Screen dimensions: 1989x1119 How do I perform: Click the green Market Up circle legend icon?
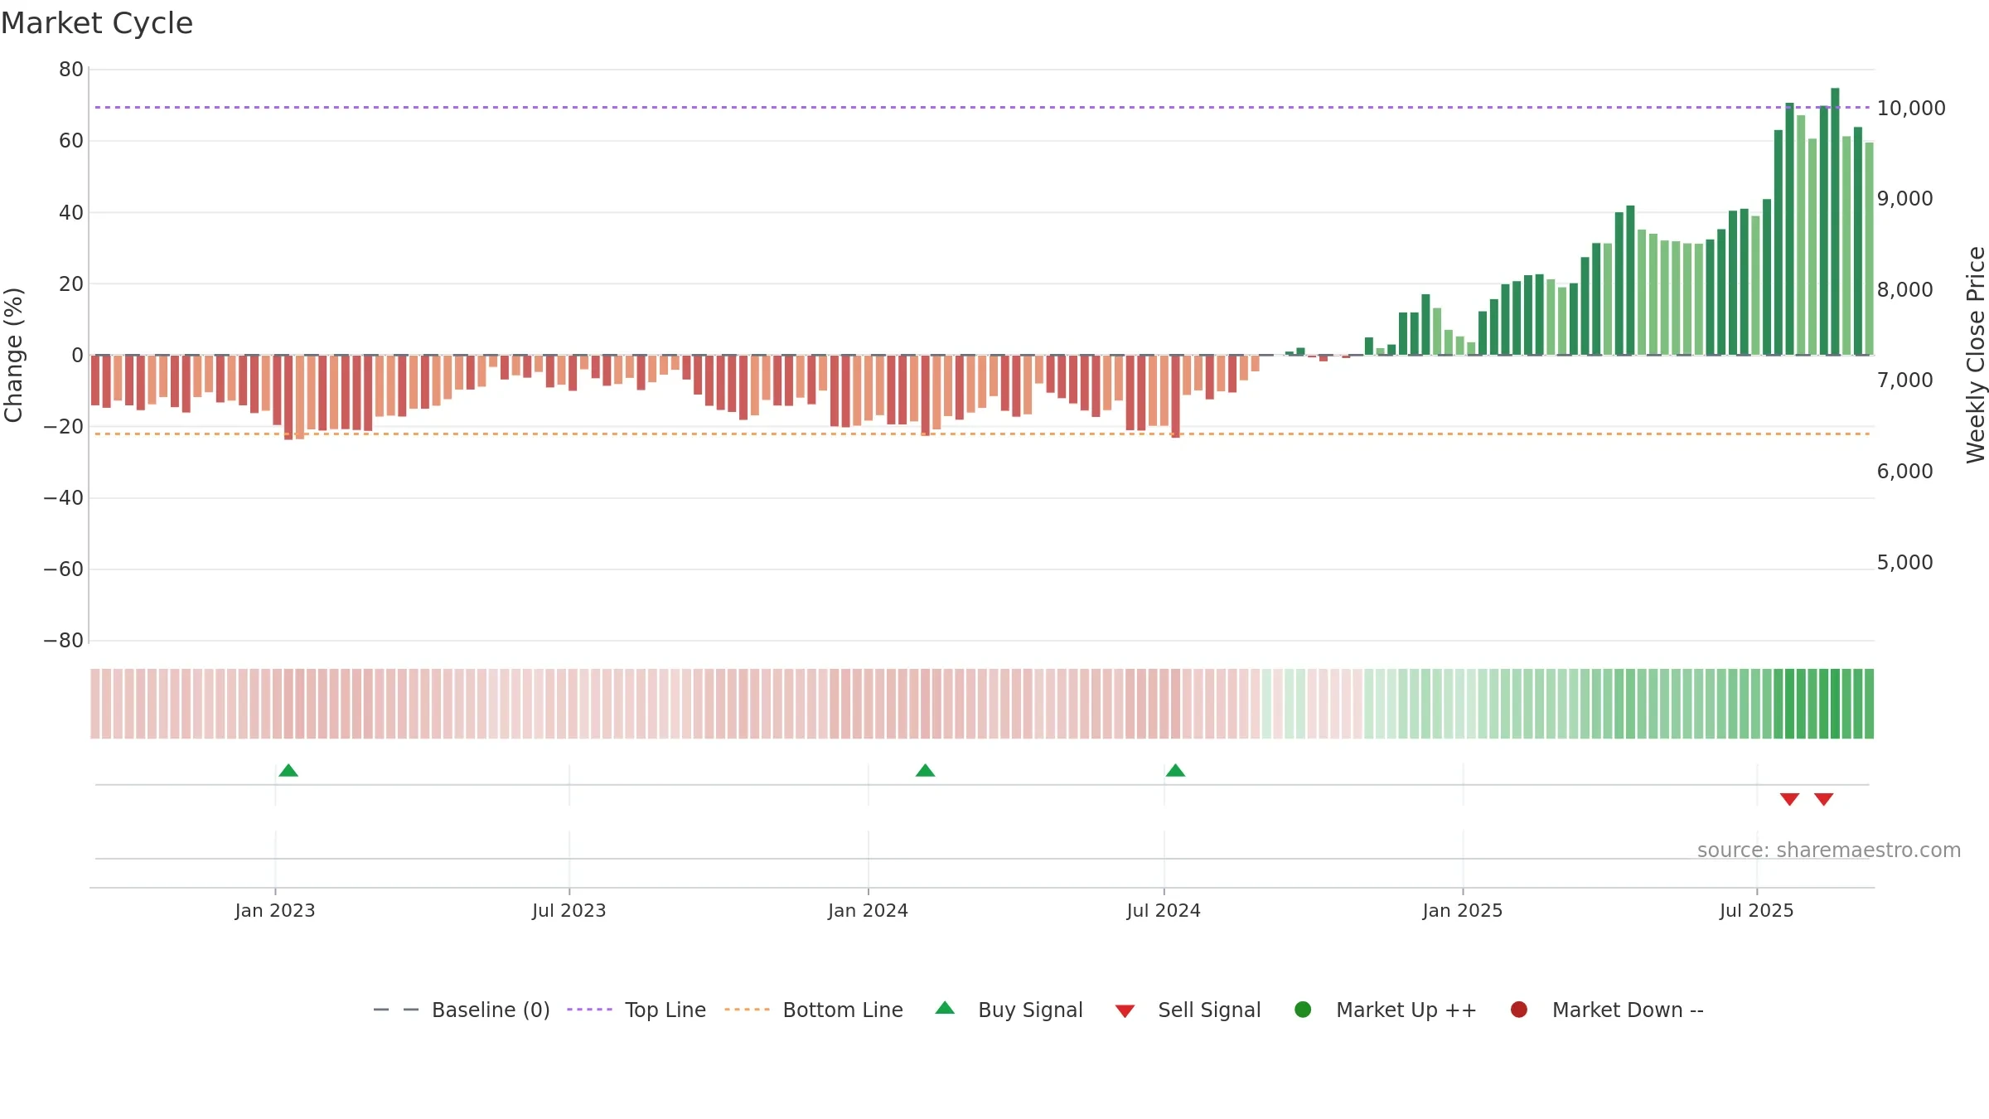[1303, 1010]
